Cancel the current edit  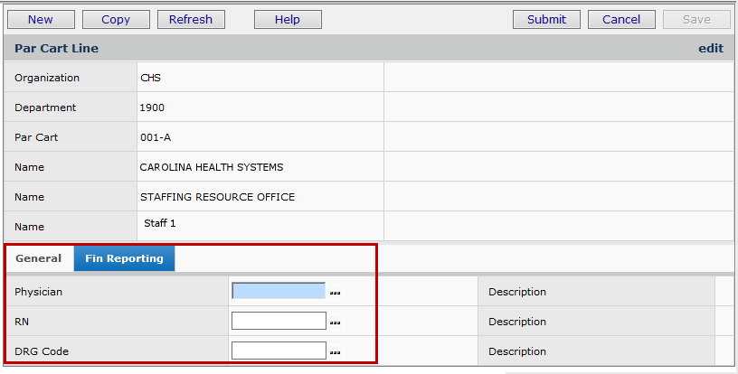tap(621, 19)
